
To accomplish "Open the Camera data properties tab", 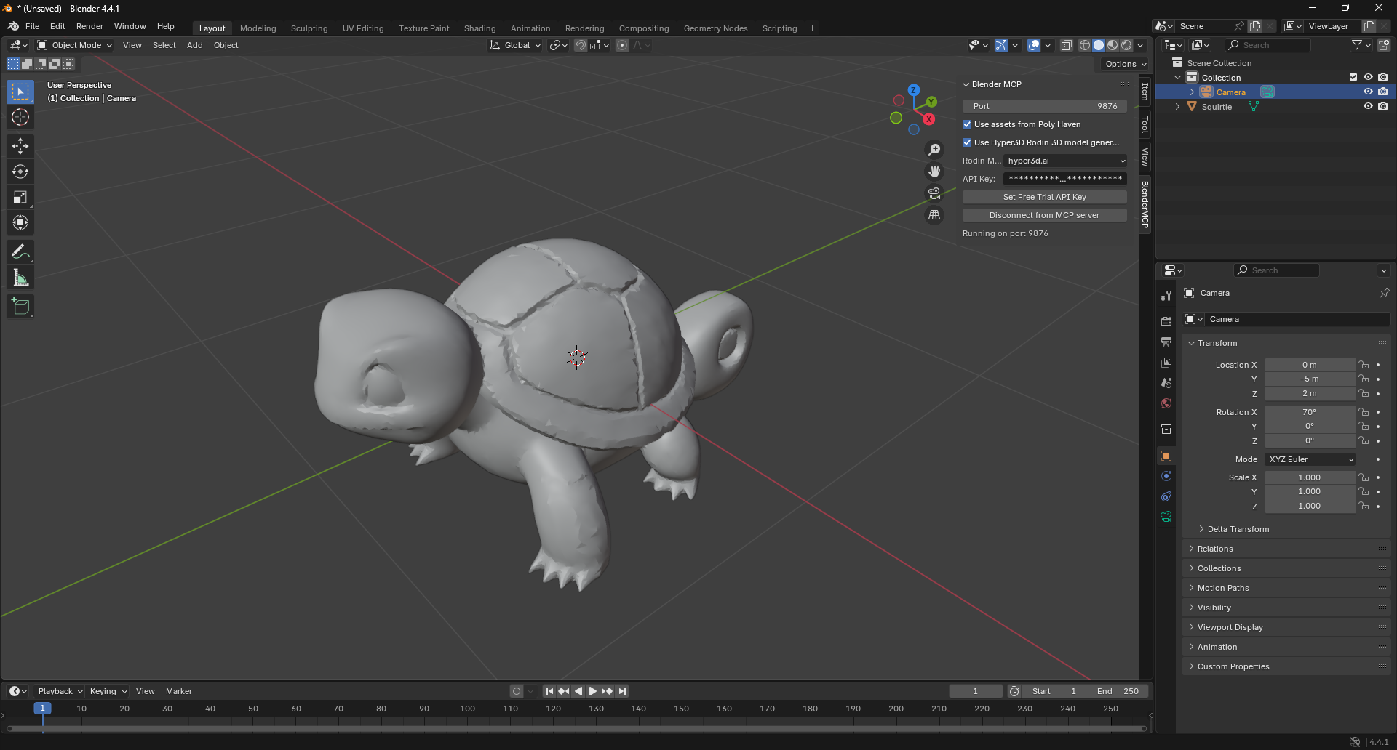I will (x=1166, y=517).
